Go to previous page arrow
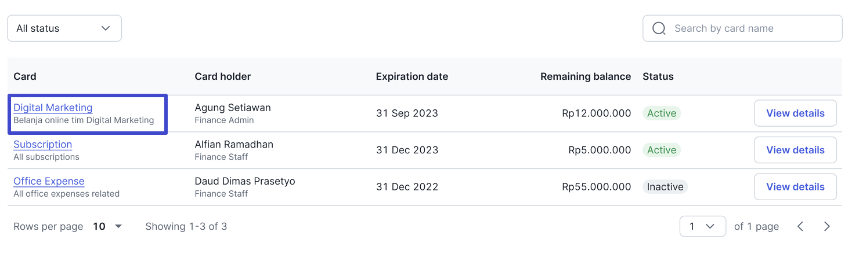 coord(800,226)
